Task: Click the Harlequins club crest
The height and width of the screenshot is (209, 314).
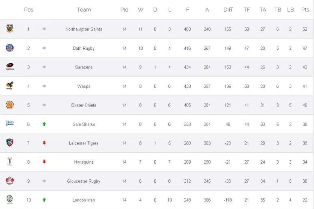Action: point(10,162)
